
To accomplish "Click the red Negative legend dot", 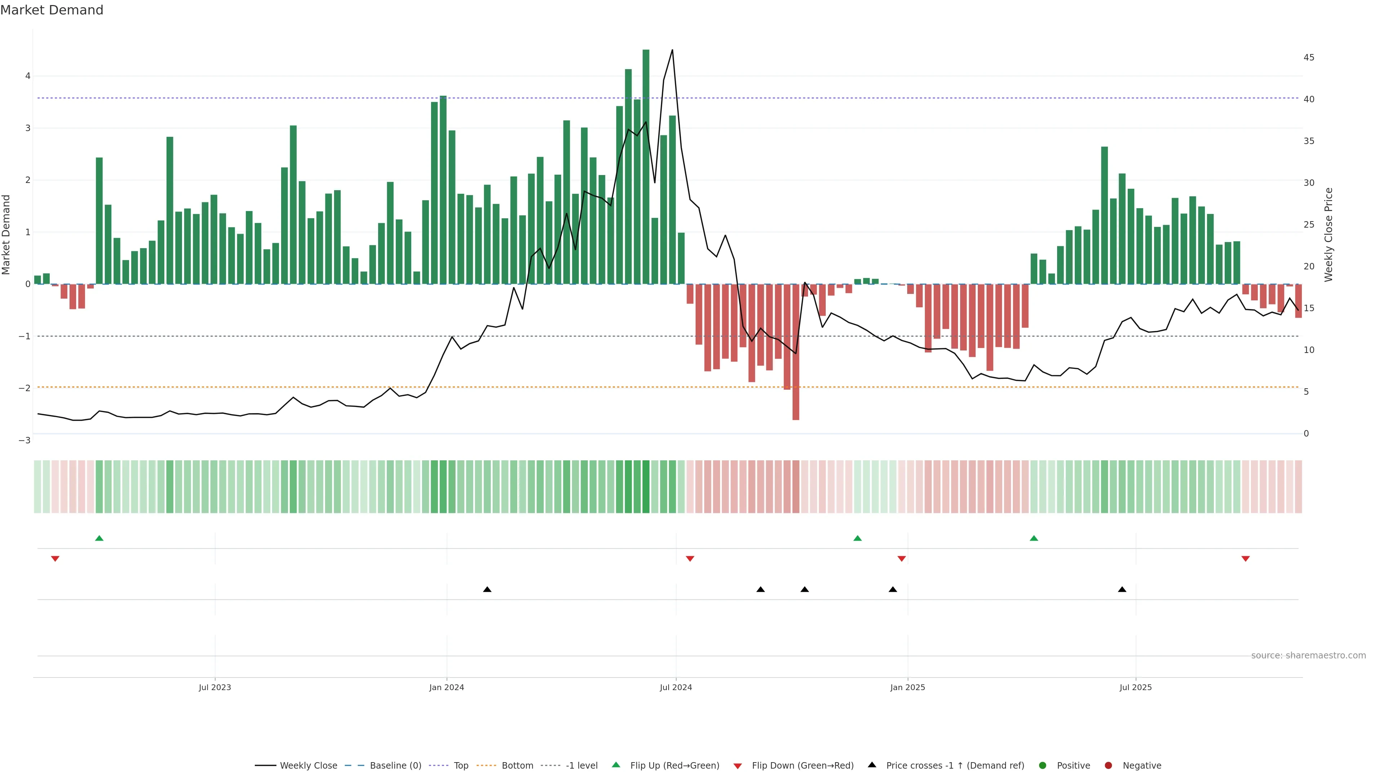I will 1108,766.
